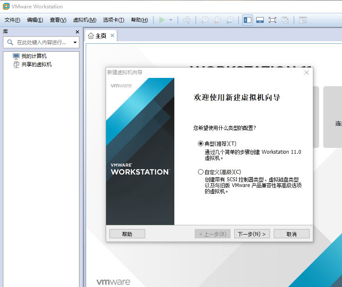The width and height of the screenshot is (342, 287).
Task: Click the revert to snapshot toolbar icon
Action: pyautogui.click(x=217, y=20)
